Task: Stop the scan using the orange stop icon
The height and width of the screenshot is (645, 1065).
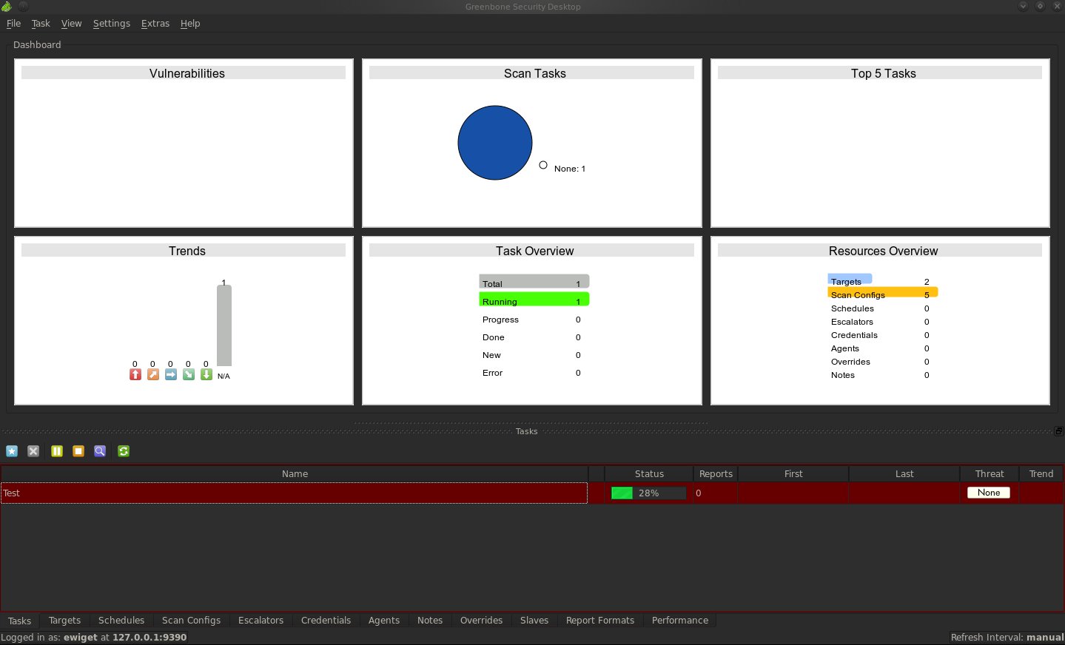Action: pyautogui.click(x=78, y=451)
